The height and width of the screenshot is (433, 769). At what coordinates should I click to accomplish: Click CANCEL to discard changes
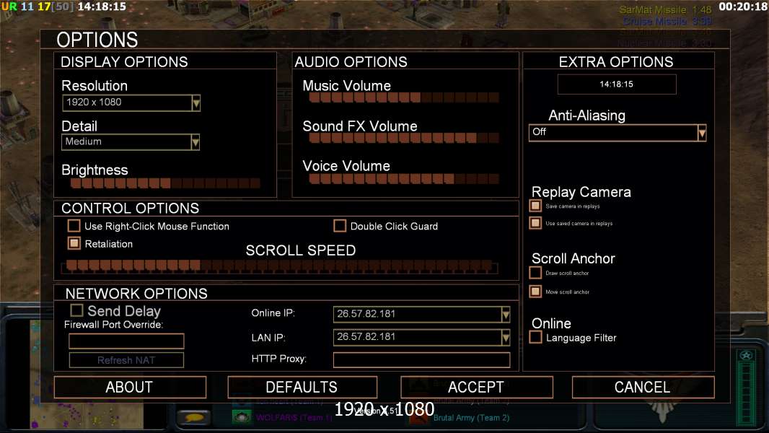click(x=643, y=387)
